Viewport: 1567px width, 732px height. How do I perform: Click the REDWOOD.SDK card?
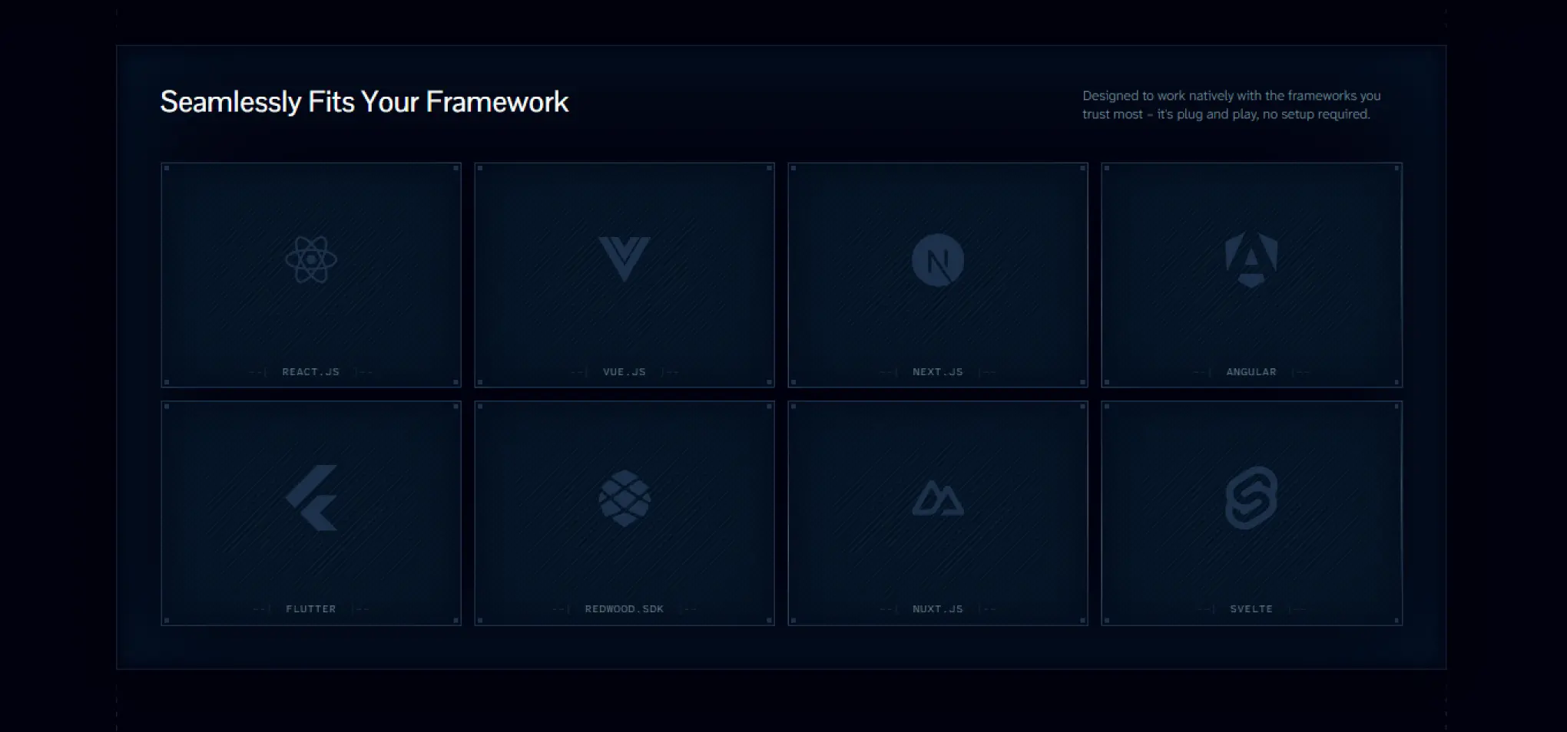tap(624, 512)
